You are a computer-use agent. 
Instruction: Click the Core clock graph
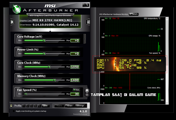(x=133, y=96)
